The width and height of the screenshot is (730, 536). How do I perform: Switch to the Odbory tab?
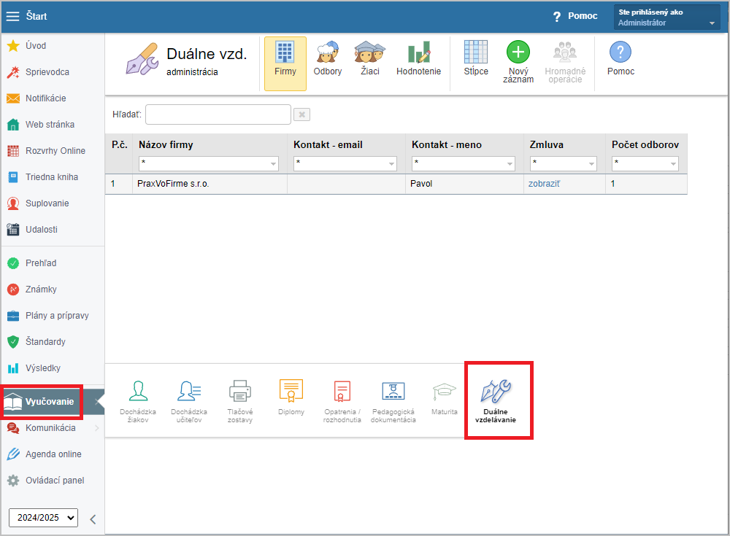[x=328, y=58]
